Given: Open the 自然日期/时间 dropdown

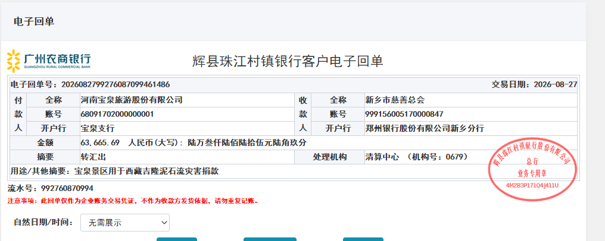Looking at the screenshot, I should coord(124,223).
